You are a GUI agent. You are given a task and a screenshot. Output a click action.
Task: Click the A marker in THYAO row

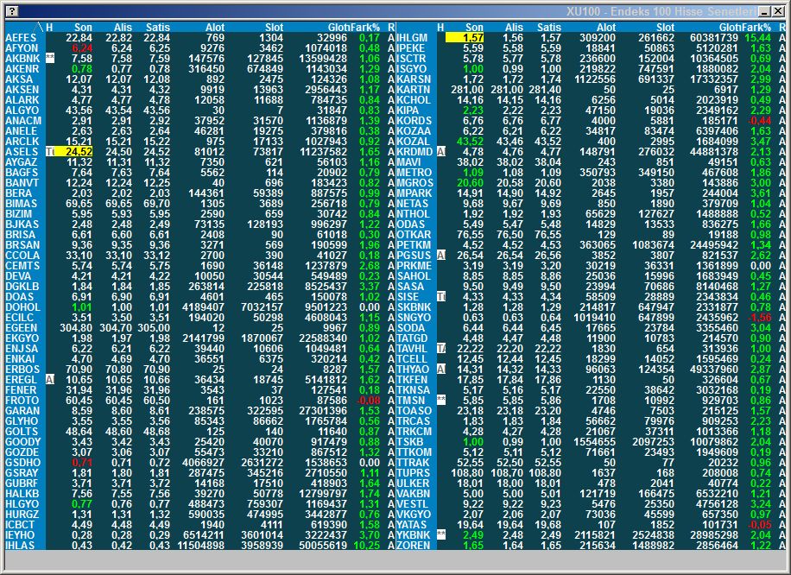441,370
